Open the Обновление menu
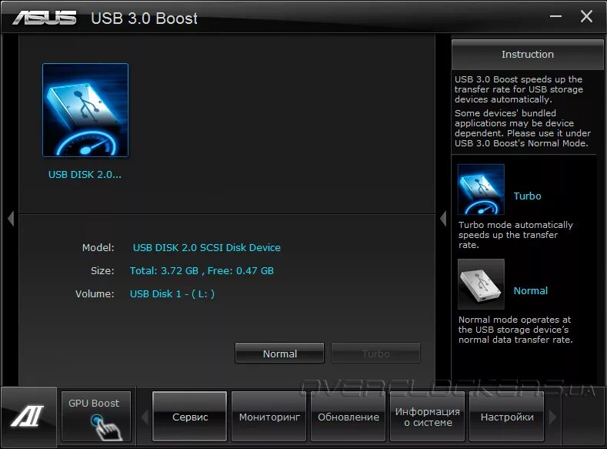This screenshot has height=449, width=607. pyautogui.click(x=348, y=417)
